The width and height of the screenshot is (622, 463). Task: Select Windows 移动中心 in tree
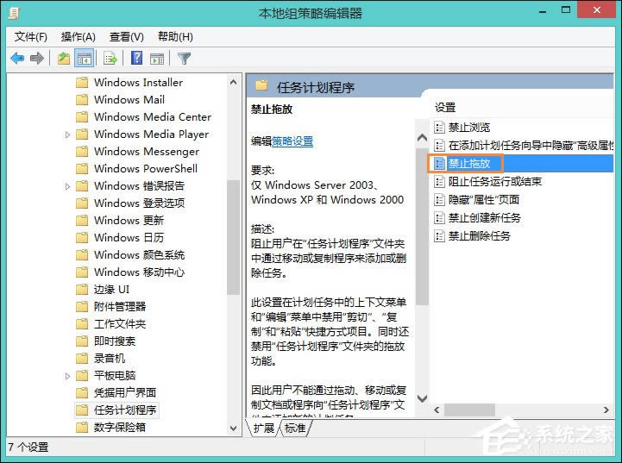click(x=139, y=272)
